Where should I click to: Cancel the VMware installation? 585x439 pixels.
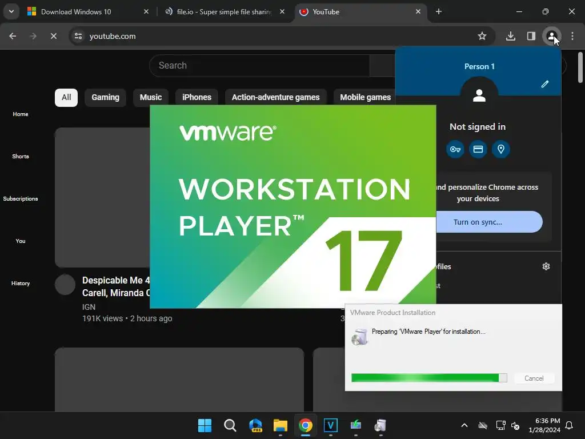(534, 378)
